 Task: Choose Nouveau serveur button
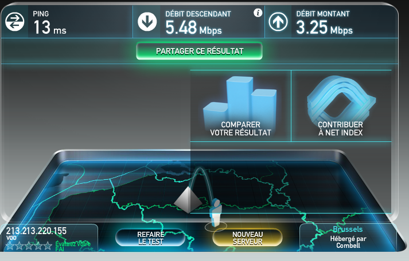(248, 238)
